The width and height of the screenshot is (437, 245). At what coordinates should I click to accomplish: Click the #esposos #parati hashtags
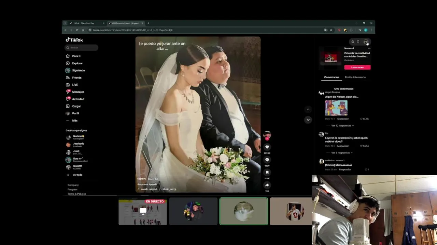(x=147, y=184)
